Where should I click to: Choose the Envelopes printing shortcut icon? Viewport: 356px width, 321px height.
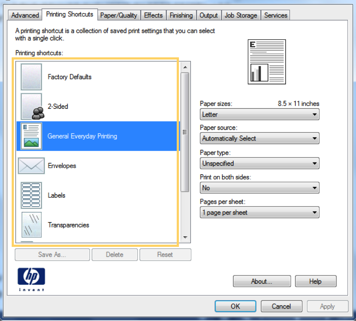(x=31, y=166)
